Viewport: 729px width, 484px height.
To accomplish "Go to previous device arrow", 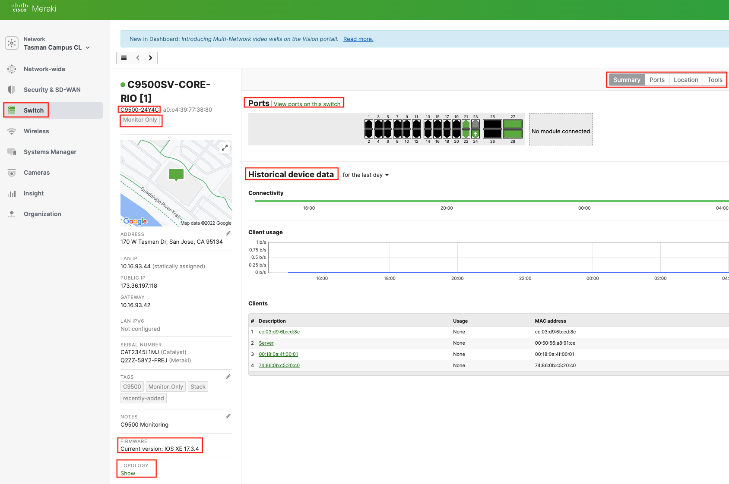I will (138, 58).
